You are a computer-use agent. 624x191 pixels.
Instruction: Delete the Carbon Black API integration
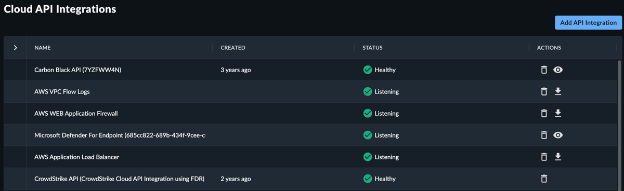(x=544, y=70)
